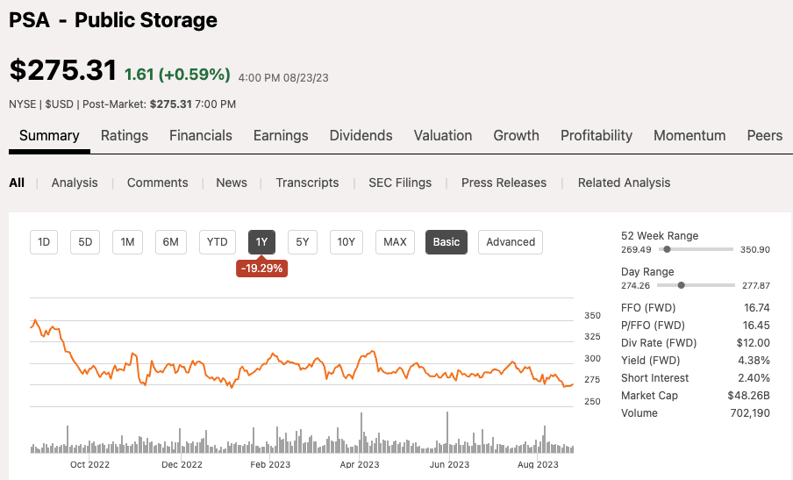Click the Volume 702,190 value

pos(750,413)
